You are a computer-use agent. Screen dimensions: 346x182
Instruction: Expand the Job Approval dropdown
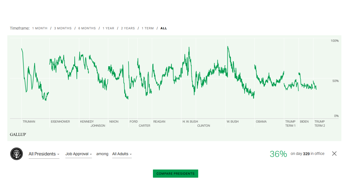coord(78,154)
